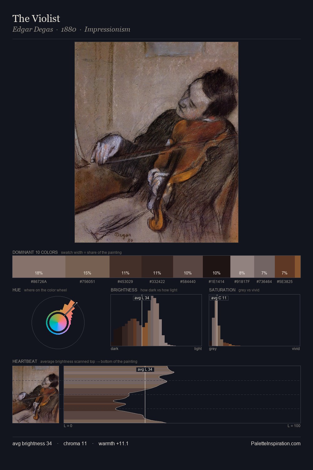Screen dimensions: 313x470
Task: Click the footer "chroma 11" stat
Action: [75, 444]
